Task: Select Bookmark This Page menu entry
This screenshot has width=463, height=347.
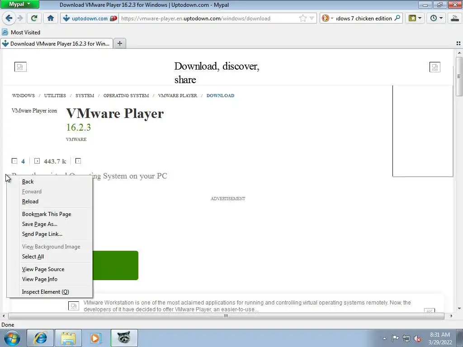Action: 50,214
